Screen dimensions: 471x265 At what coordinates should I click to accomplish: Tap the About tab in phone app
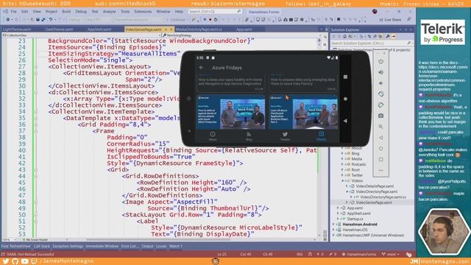[213, 136]
